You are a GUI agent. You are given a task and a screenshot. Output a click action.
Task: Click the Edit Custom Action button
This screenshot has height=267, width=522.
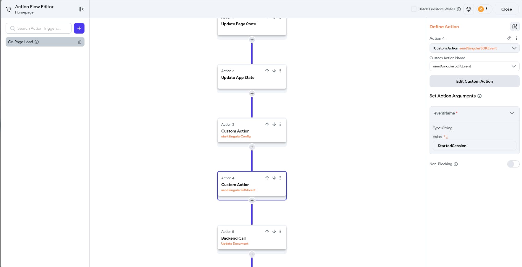474,81
